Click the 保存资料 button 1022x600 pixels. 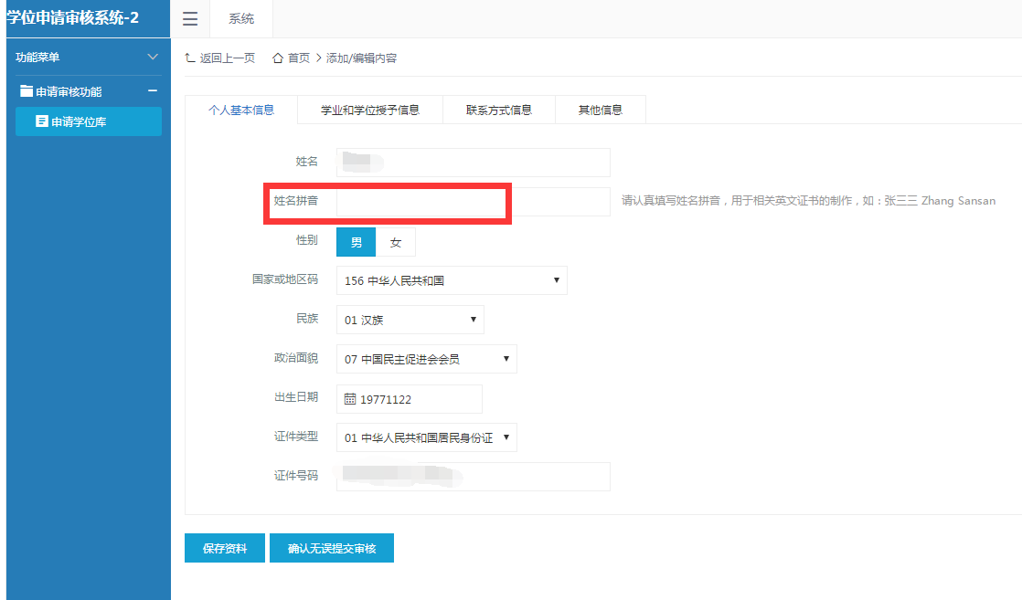224,548
